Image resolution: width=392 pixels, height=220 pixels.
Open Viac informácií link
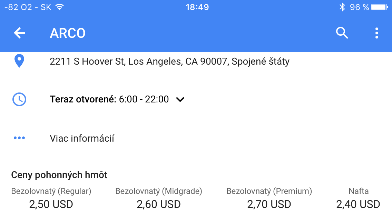point(82,139)
